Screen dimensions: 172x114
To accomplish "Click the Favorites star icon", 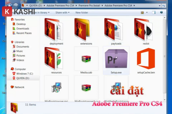I will point(12,19).
